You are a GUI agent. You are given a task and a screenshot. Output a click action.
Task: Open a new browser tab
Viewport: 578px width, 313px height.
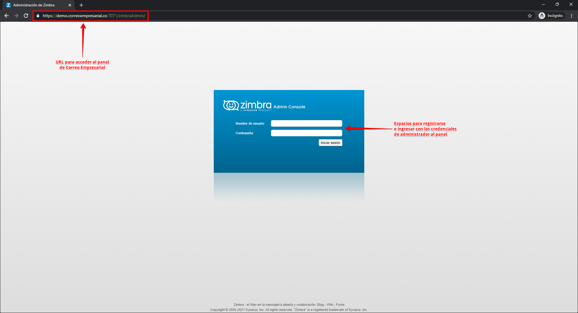click(81, 5)
